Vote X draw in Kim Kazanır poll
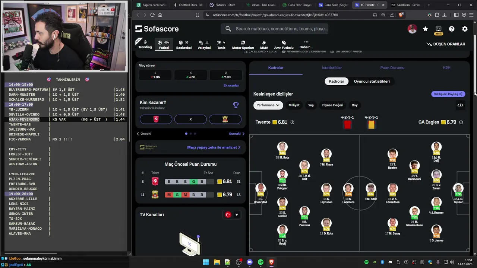477x268 pixels. [190, 119]
